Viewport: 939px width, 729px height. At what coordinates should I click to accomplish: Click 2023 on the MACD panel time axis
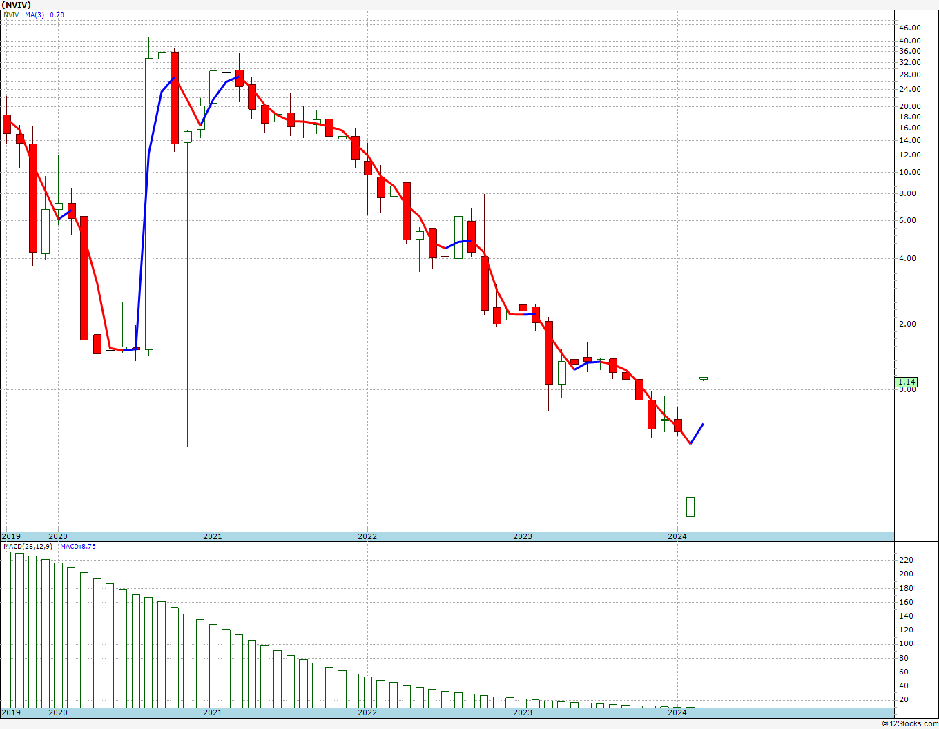pyautogui.click(x=523, y=712)
